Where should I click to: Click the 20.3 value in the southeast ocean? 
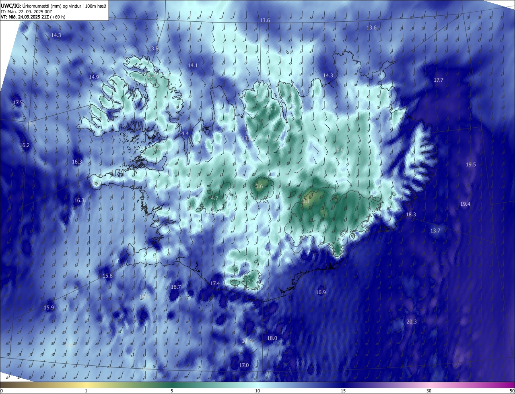pyautogui.click(x=412, y=322)
